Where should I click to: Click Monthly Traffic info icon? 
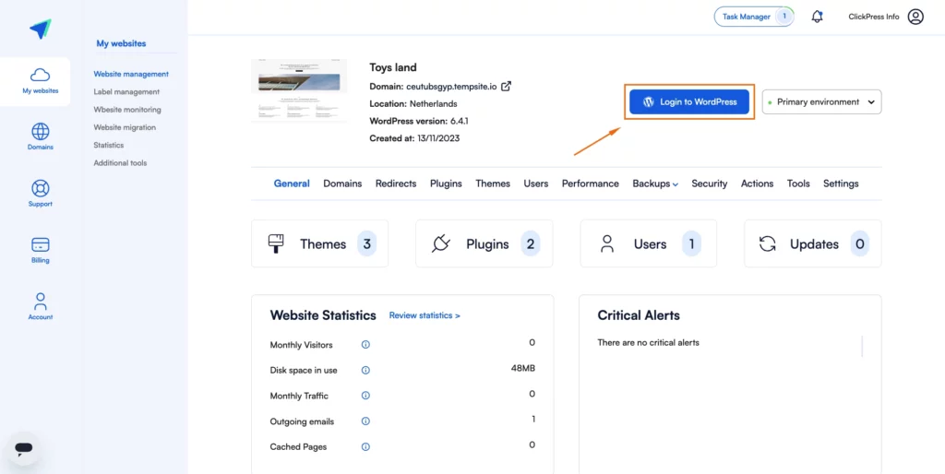[x=365, y=396]
